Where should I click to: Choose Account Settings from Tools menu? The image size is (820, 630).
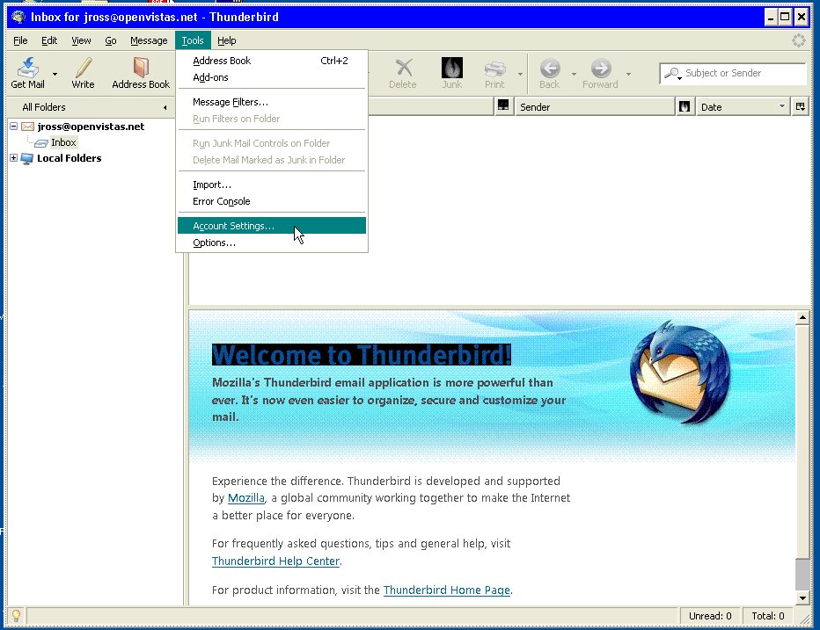[272, 226]
